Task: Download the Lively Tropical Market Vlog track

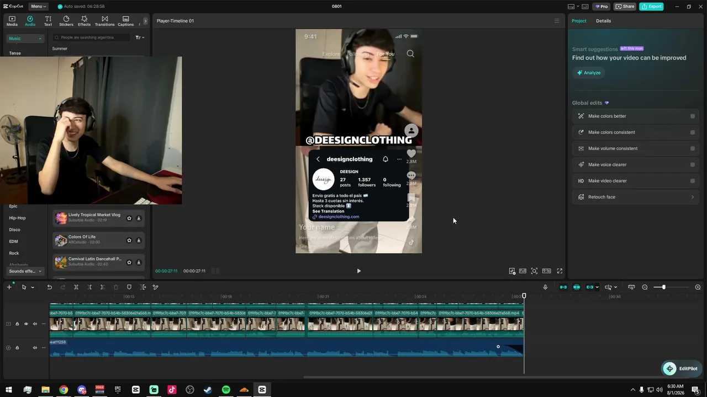Action: click(139, 218)
